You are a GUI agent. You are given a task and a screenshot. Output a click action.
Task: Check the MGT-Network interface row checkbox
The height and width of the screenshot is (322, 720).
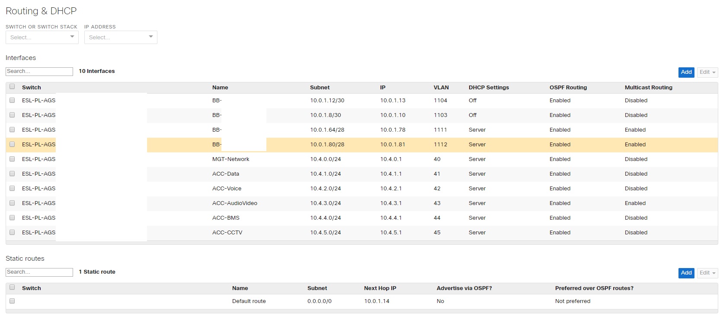coord(12,159)
